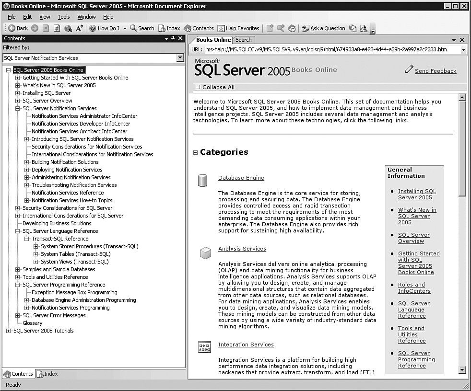Open Search from the toolbar
The width and height of the screenshot is (471, 391).
pos(142,28)
